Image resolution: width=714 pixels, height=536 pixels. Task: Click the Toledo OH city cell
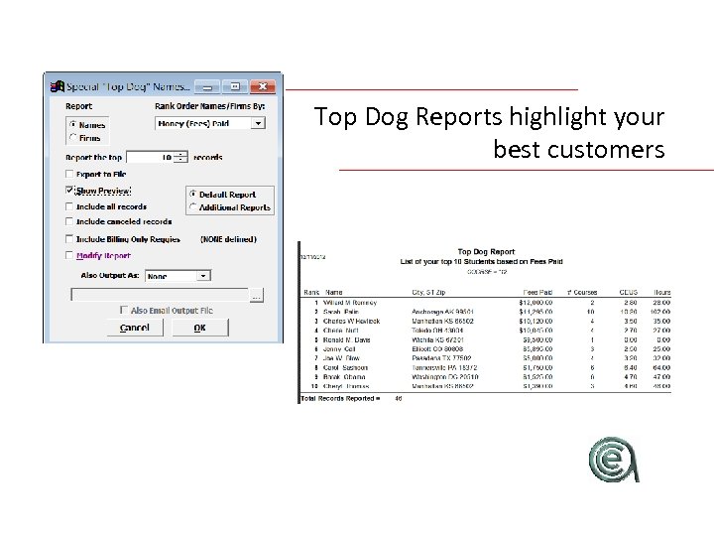[437, 331]
